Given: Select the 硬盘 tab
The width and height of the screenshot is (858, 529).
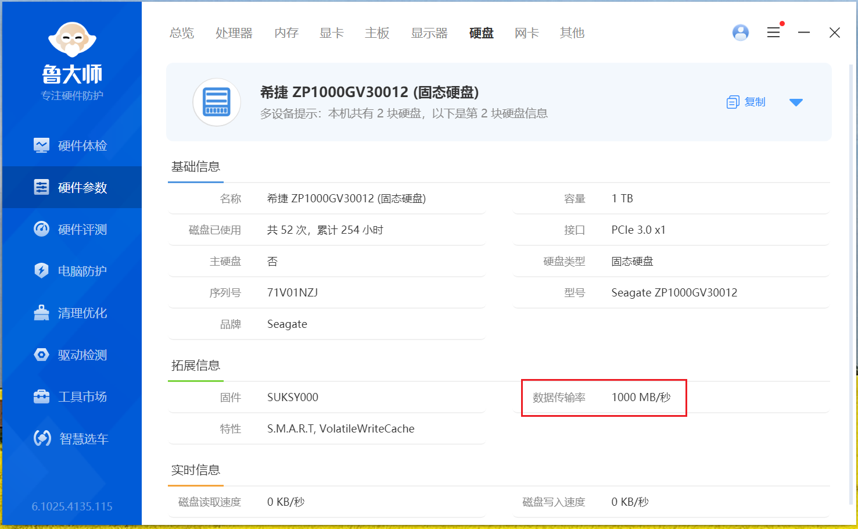Looking at the screenshot, I should (x=482, y=33).
